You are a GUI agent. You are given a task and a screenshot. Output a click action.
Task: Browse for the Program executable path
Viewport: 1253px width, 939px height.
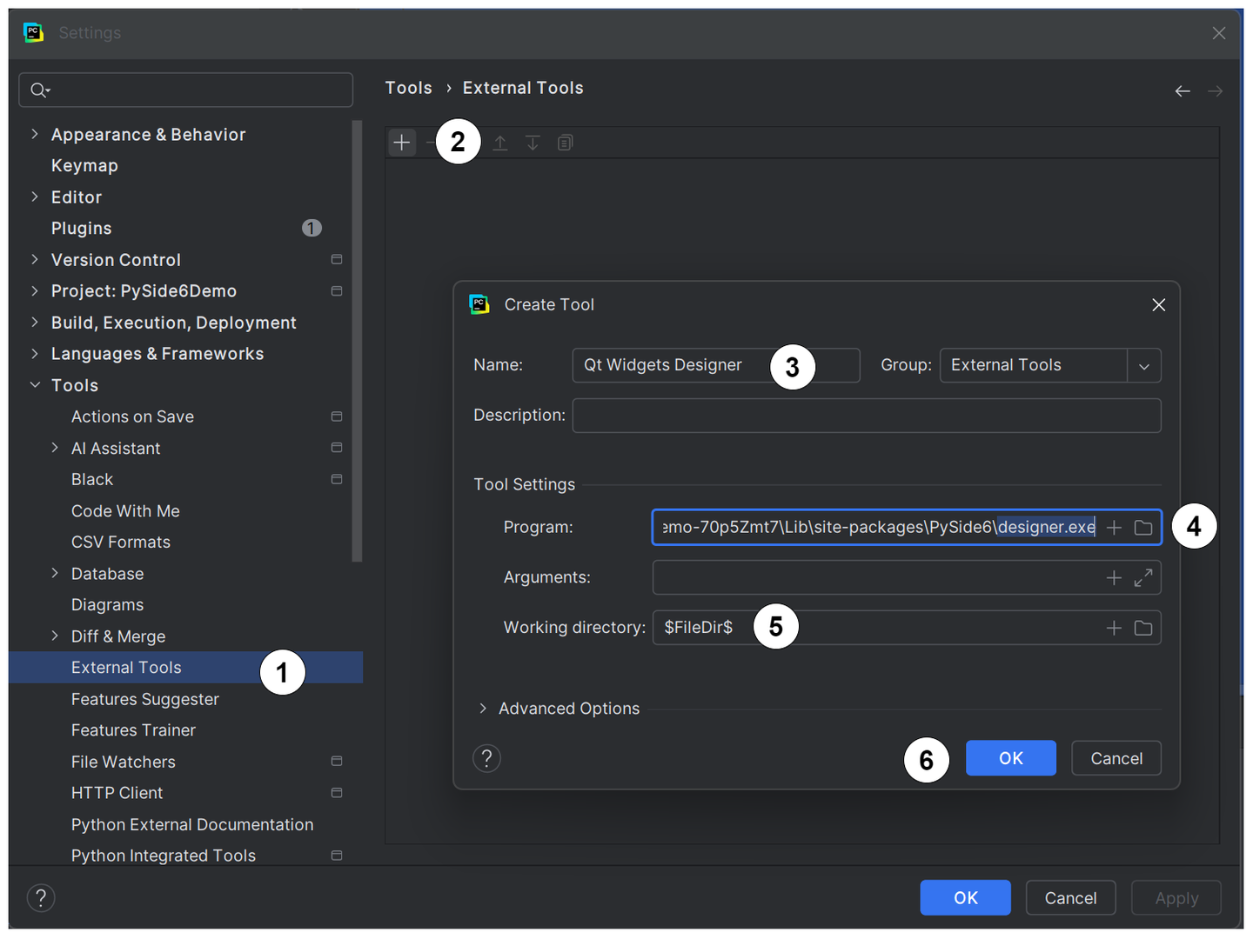1143,527
